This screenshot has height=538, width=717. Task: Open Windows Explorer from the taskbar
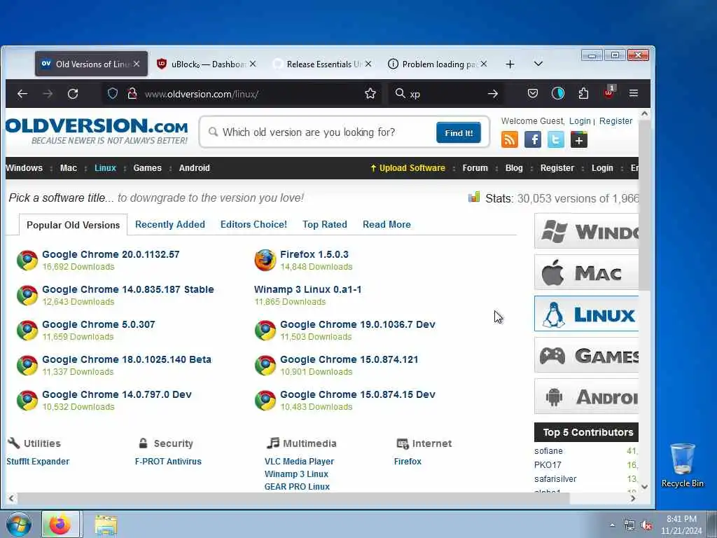point(106,525)
